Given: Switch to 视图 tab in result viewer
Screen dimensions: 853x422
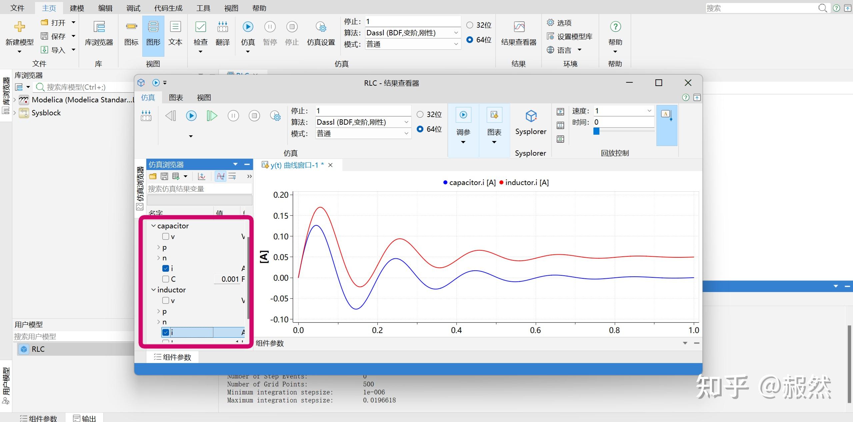Looking at the screenshot, I should (x=204, y=97).
